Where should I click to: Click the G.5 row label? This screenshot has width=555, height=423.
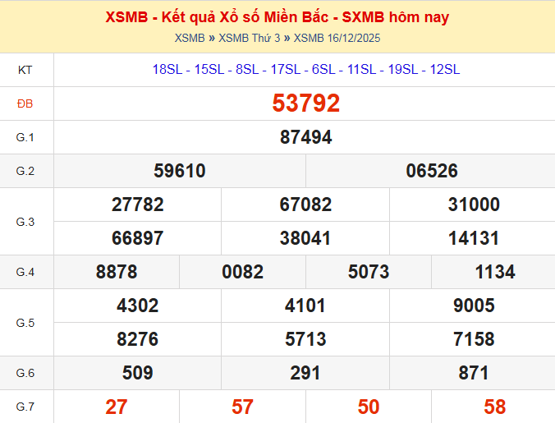[x=25, y=323]
